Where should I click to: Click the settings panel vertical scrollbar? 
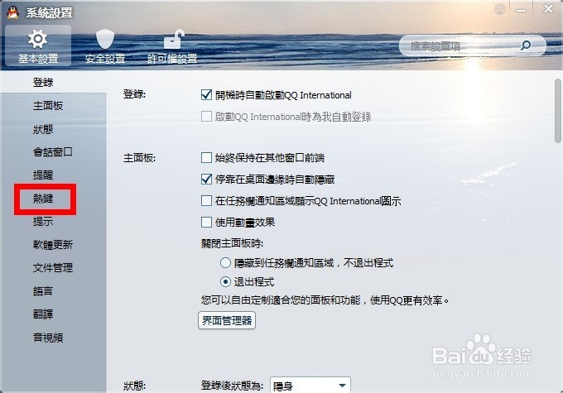click(557, 111)
